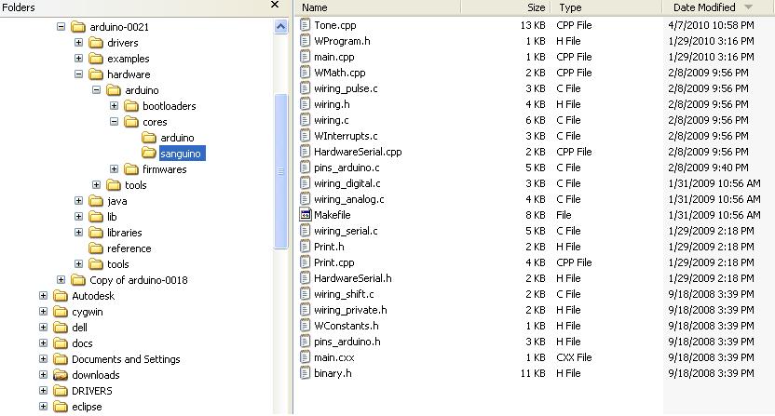Select the lib folder in tree
775x416 pixels.
coord(112,217)
